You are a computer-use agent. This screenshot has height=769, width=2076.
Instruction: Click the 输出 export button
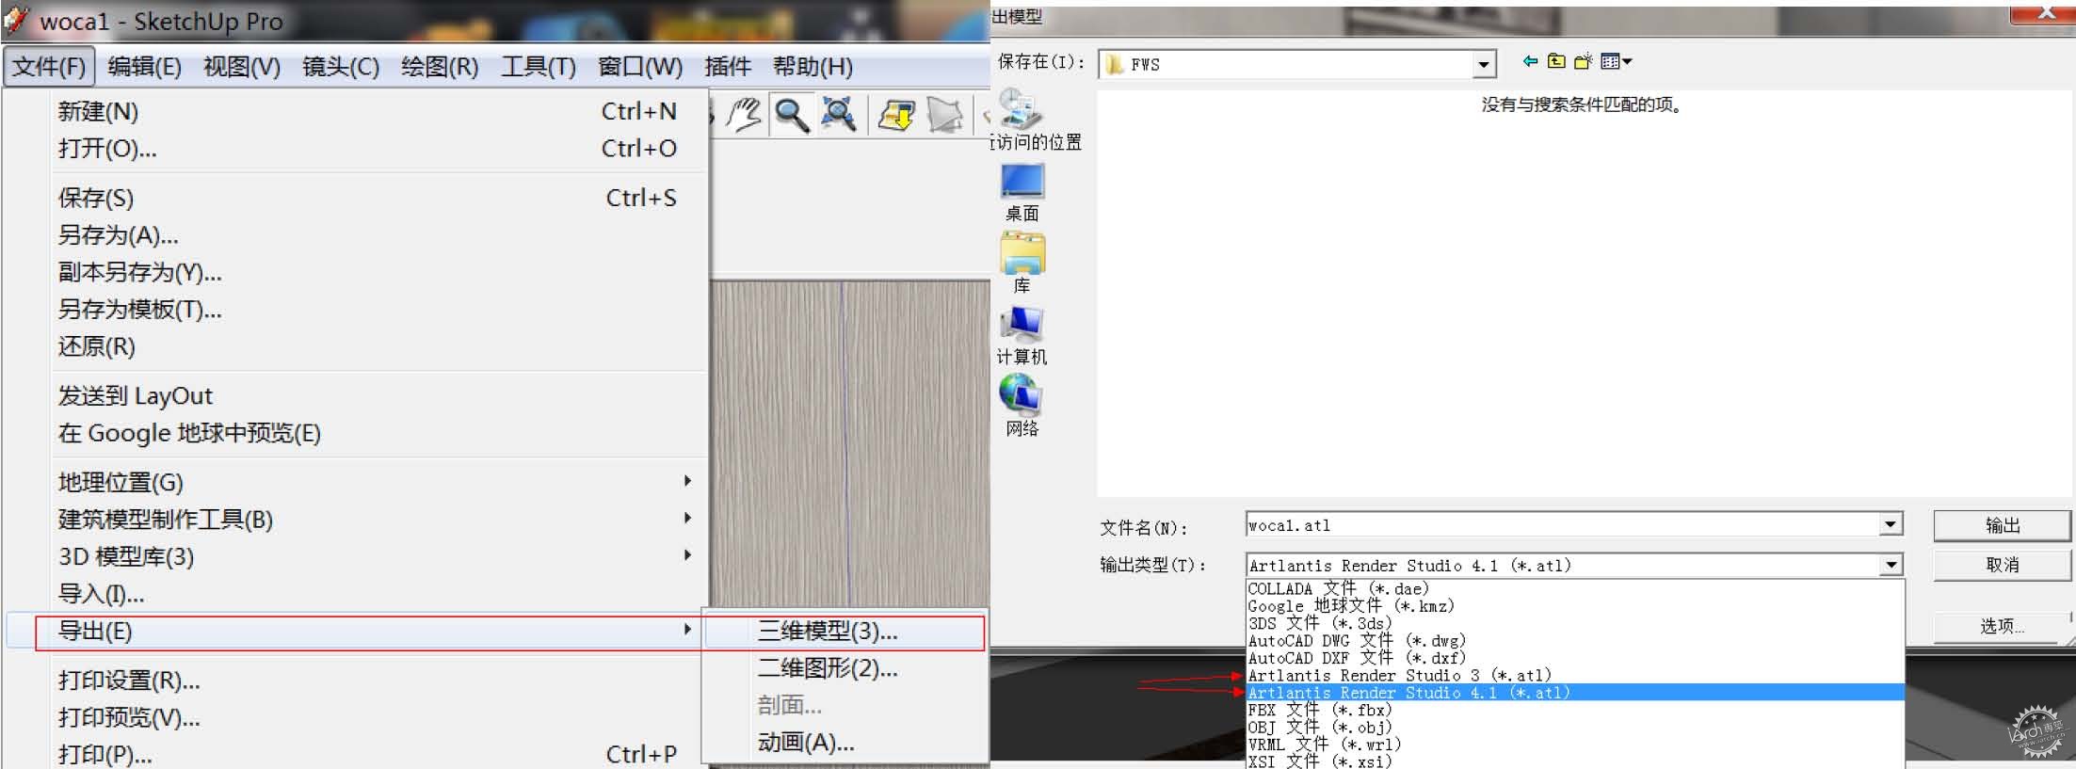[2002, 525]
